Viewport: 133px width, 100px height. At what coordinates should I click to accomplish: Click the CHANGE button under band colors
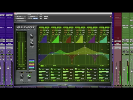(x=32, y=69)
